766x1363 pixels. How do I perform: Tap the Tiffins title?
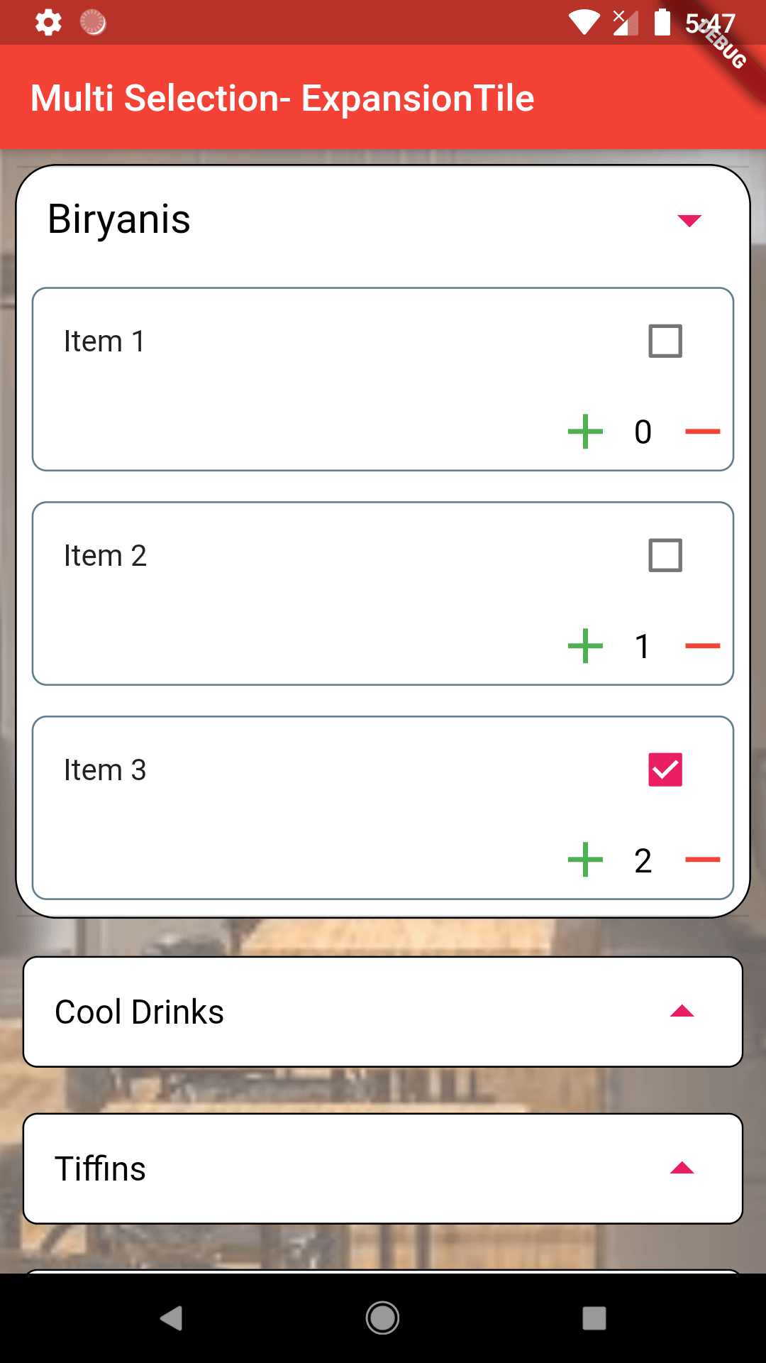pos(101,1168)
